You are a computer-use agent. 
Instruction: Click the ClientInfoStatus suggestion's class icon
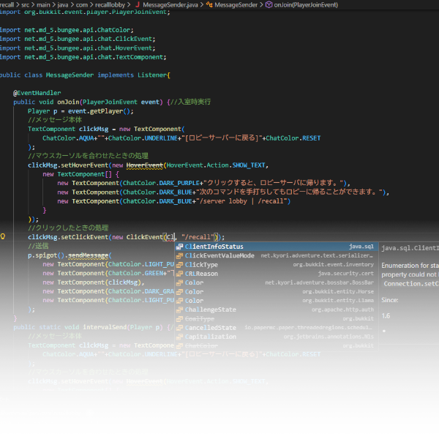pyautogui.click(x=179, y=247)
